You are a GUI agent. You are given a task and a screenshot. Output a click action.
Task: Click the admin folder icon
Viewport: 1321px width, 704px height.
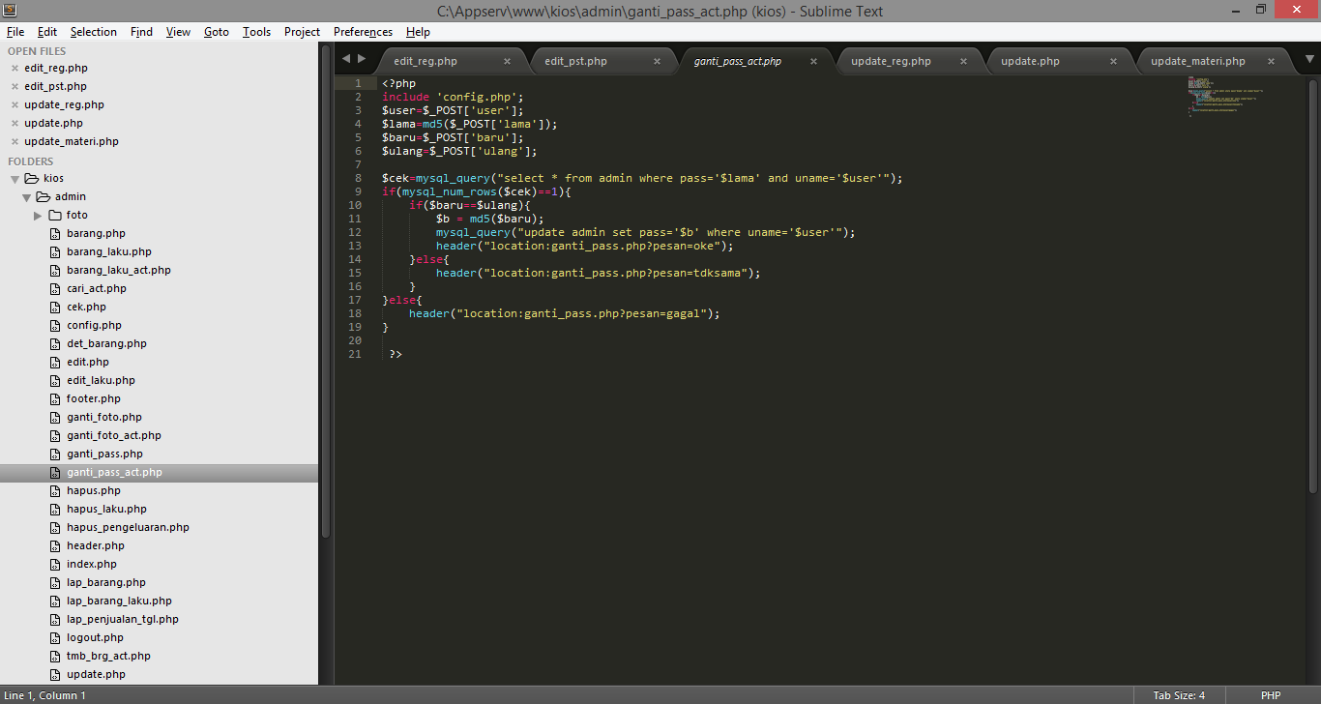[x=44, y=197]
